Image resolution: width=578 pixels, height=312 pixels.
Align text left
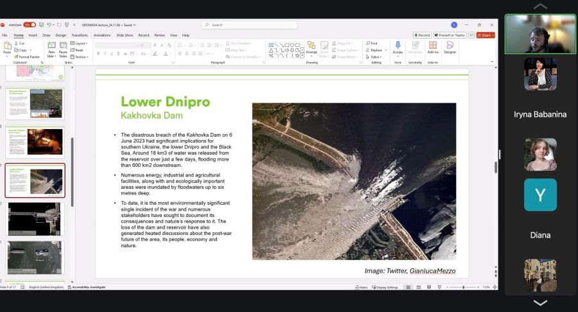(180, 54)
